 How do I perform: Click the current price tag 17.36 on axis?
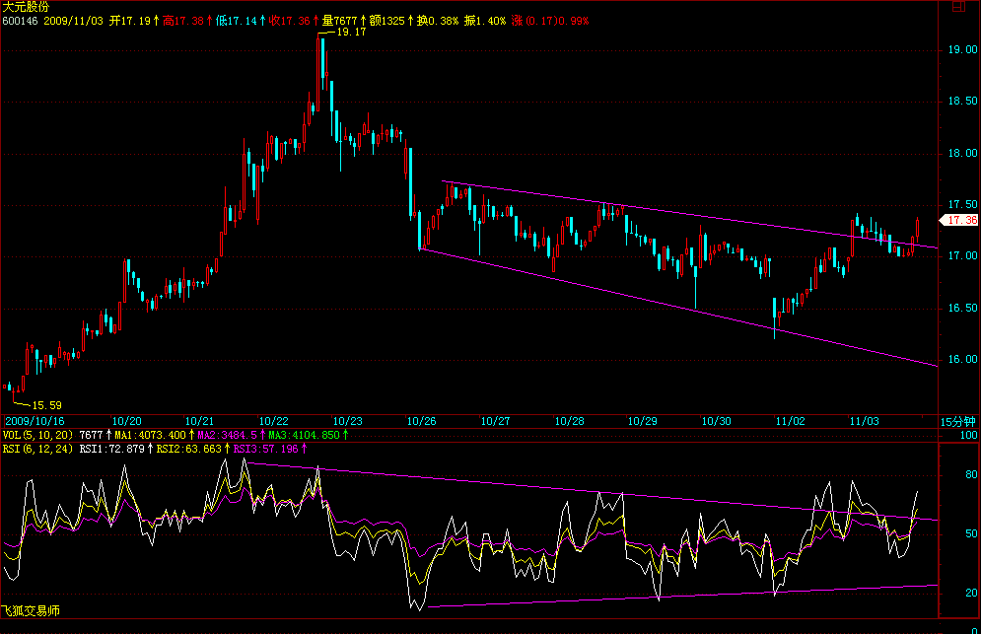click(x=961, y=220)
